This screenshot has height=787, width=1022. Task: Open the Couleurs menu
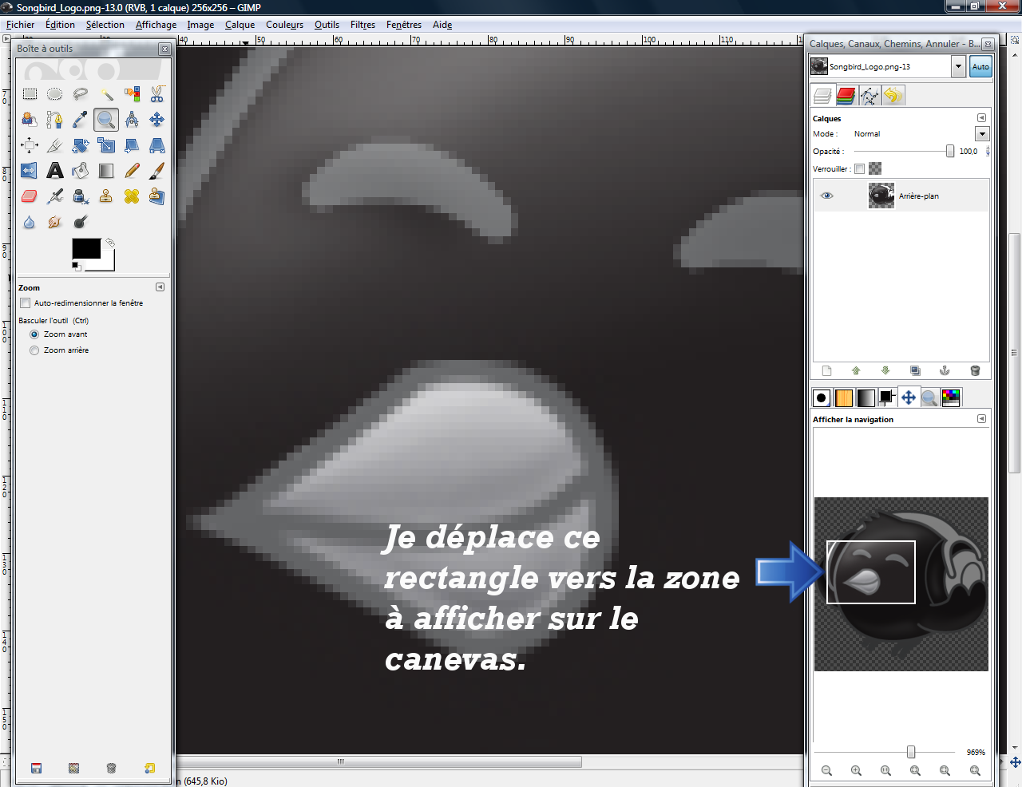pos(284,25)
